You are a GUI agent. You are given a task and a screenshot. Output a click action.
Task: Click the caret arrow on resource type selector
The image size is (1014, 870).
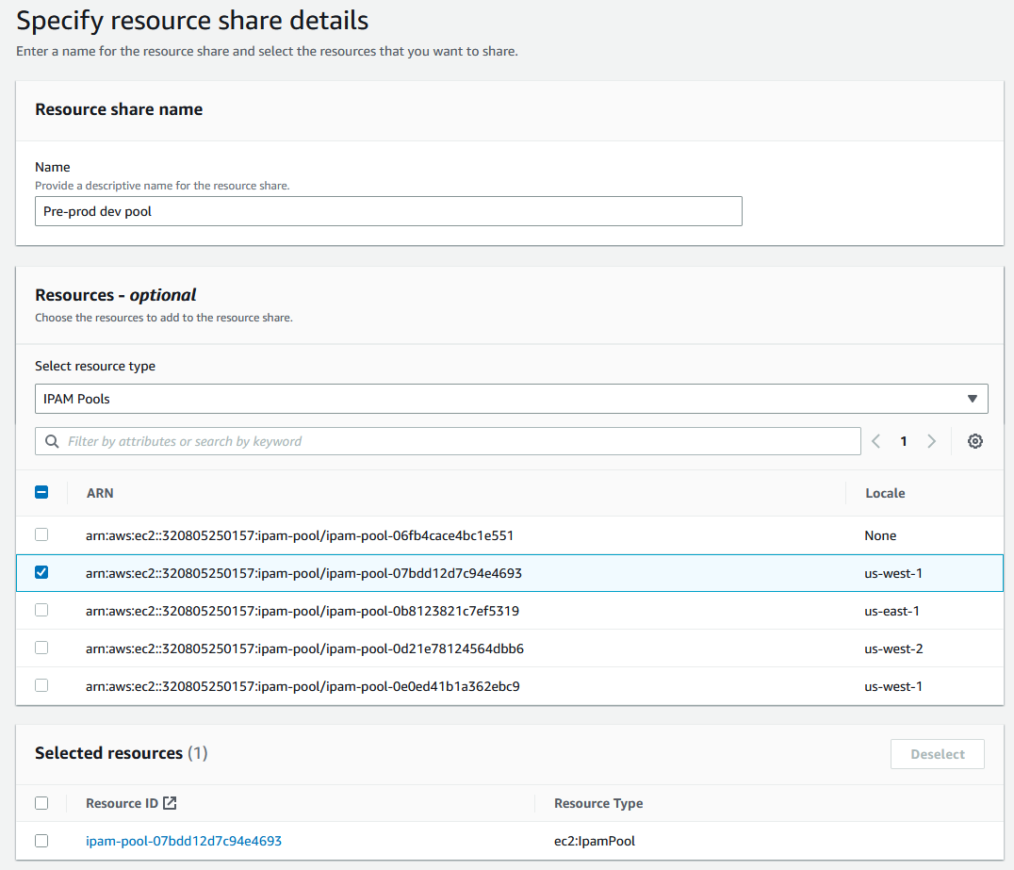[x=973, y=398]
